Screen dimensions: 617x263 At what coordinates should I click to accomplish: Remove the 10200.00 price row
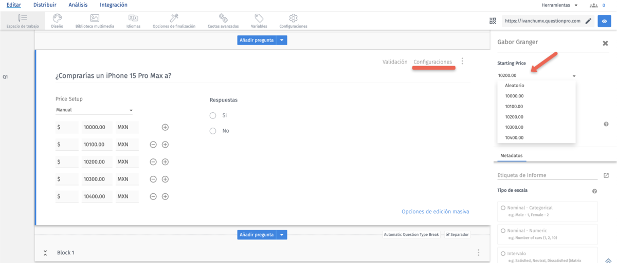pos(153,162)
